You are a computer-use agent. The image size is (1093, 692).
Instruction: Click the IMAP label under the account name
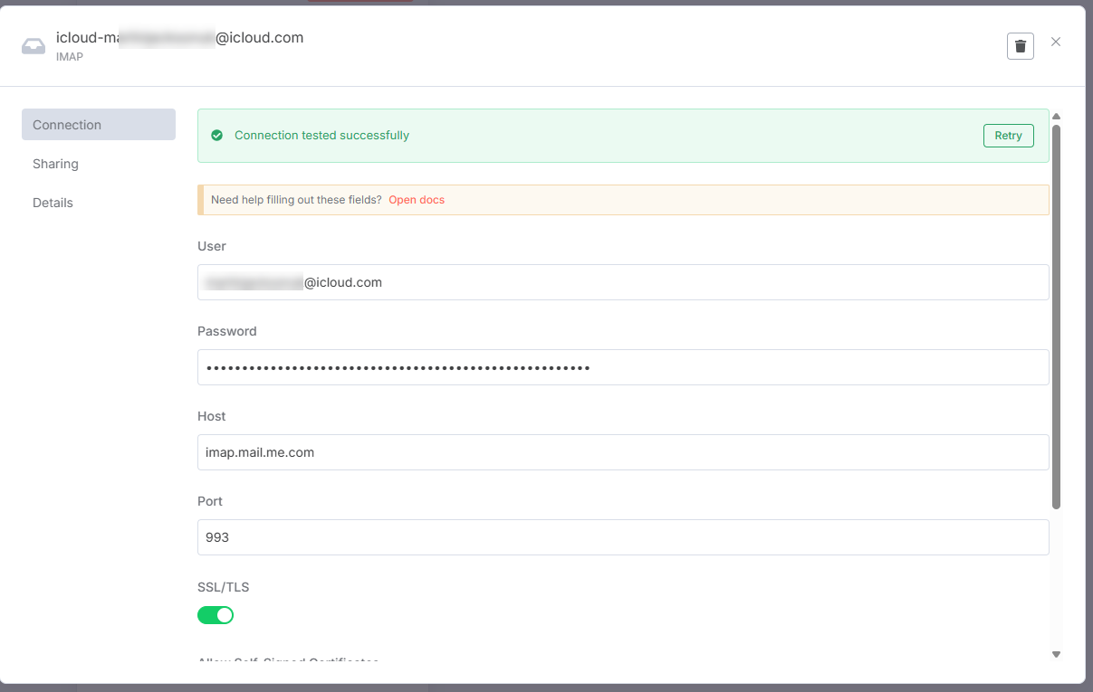coord(70,56)
